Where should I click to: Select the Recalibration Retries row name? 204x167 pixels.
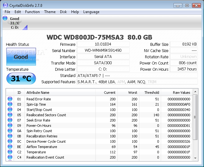pos(42,136)
